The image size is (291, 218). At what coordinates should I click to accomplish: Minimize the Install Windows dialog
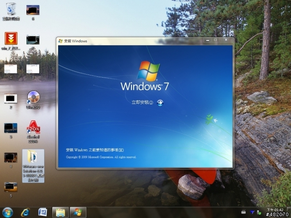208,40
